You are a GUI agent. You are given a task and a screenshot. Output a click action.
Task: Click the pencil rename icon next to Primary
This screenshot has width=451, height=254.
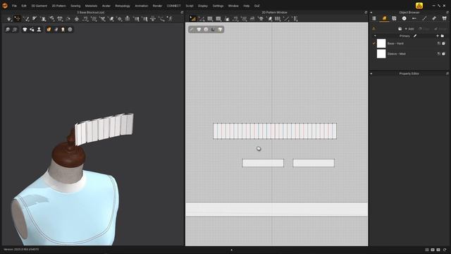pos(415,36)
